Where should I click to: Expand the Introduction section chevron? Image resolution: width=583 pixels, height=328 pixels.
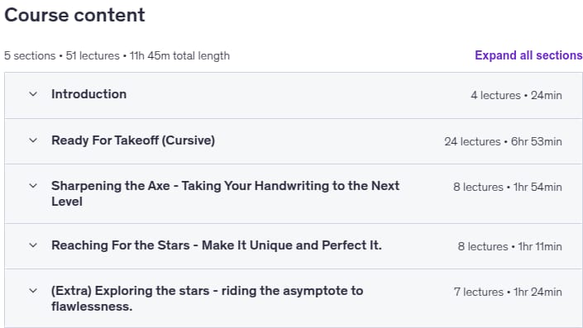coord(33,94)
